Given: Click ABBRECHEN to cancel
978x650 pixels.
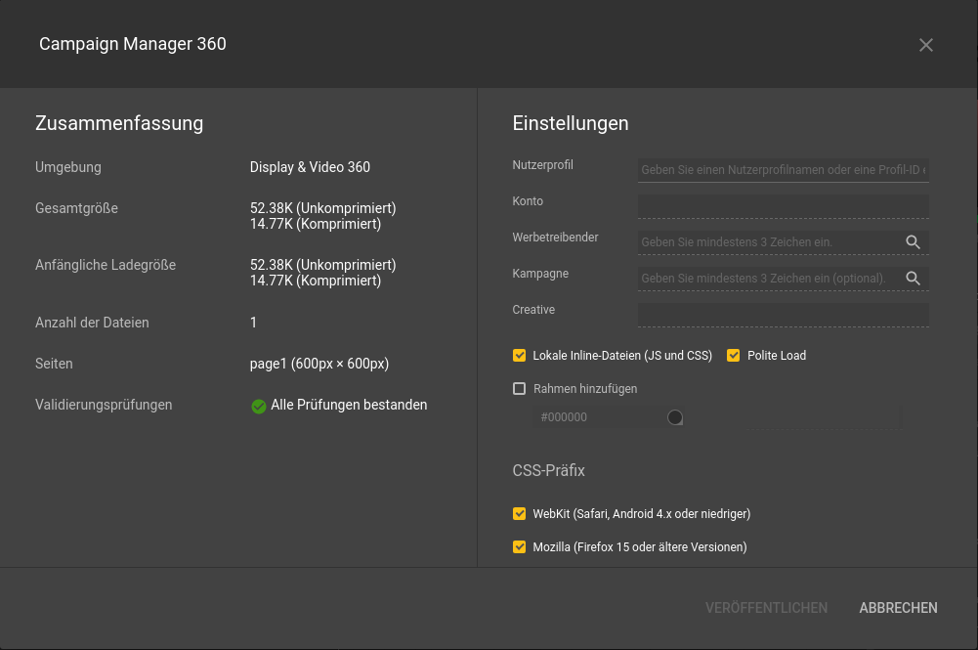Looking at the screenshot, I should [897, 607].
